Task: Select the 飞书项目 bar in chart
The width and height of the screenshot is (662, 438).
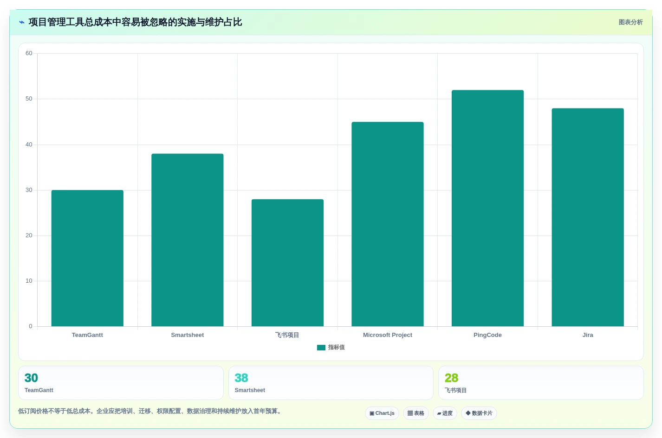Action: pos(287,263)
